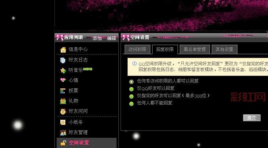The width and height of the screenshot is (268, 148).
Task: Switch to the 其他设置 tab
Action: [x=224, y=49]
